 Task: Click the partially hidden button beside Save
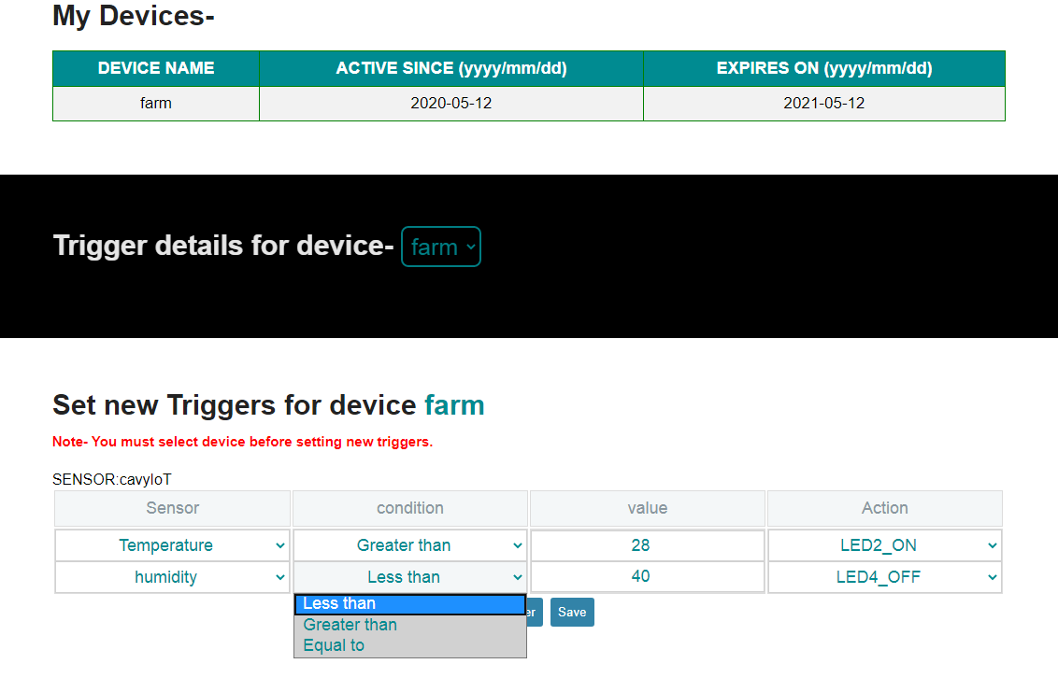[535, 613]
